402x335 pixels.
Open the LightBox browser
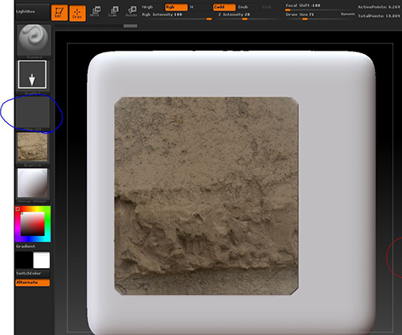tap(32, 12)
